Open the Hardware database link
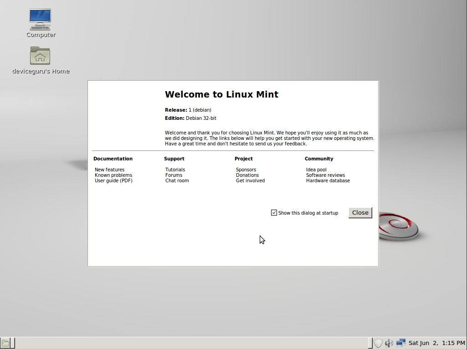 coord(328,180)
